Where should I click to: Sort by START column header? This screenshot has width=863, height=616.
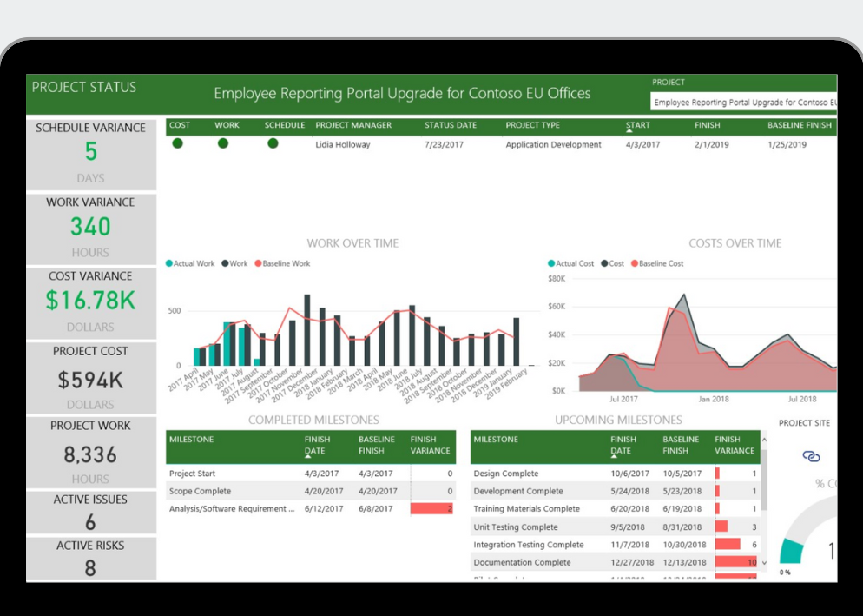coord(637,125)
